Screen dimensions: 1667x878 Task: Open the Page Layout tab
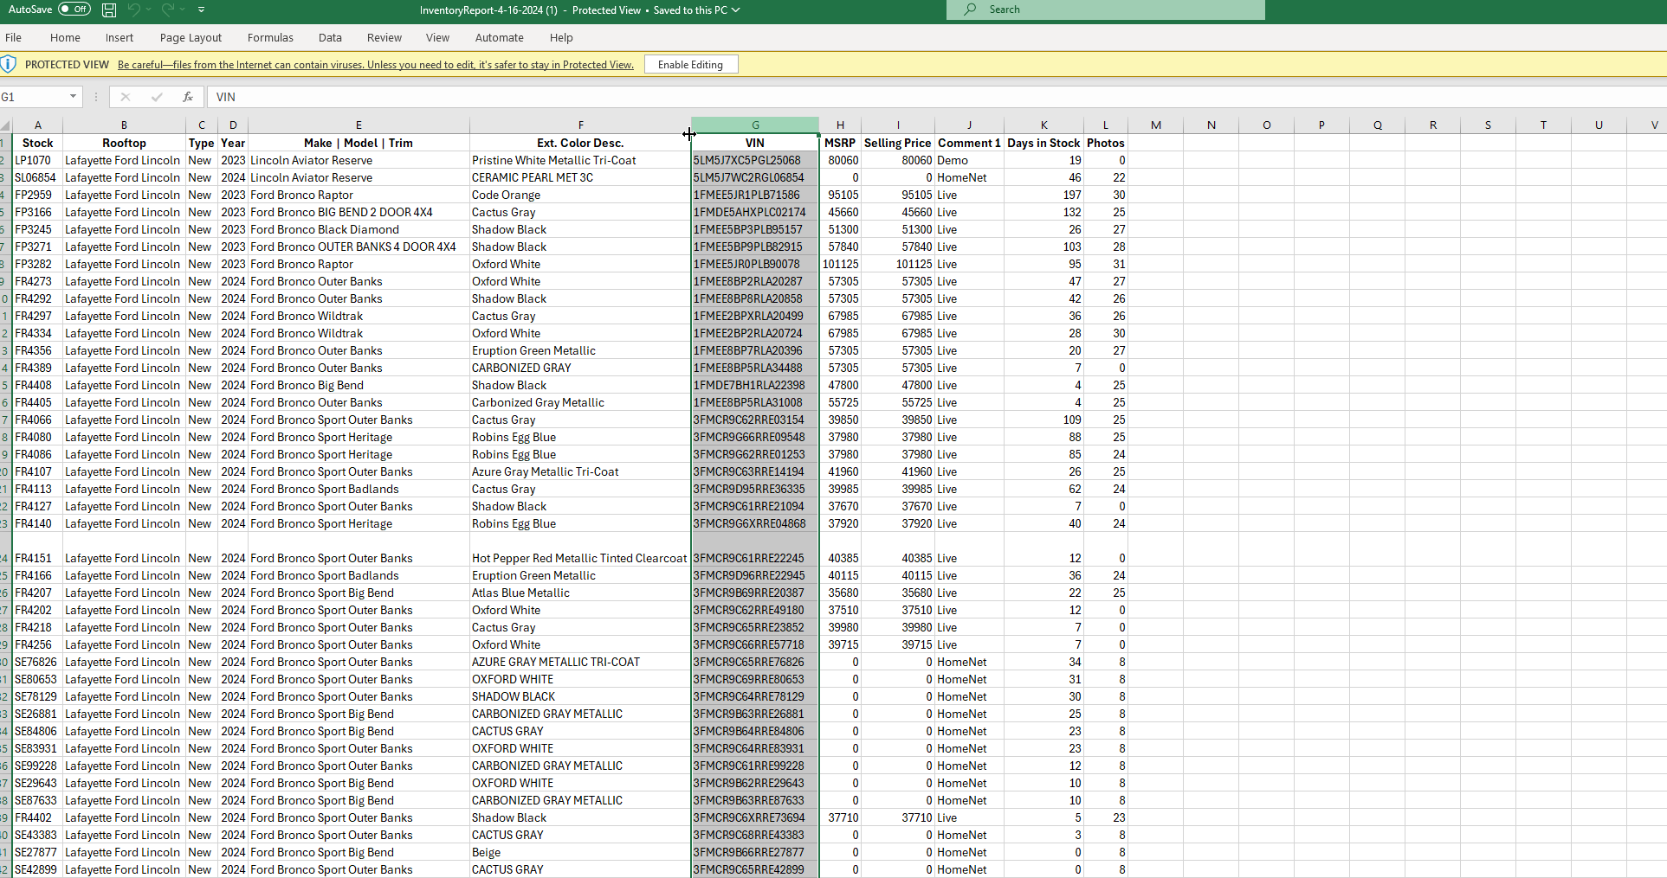[191, 37]
